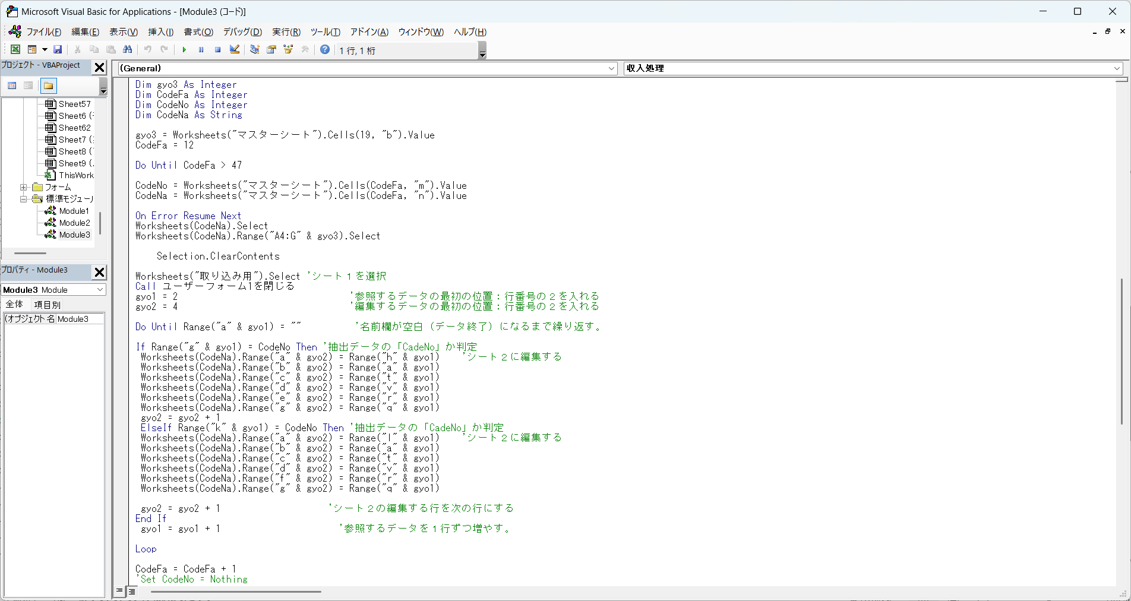Pause execution using the Break icon
The image size is (1131, 601).
pyautogui.click(x=201, y=50)
